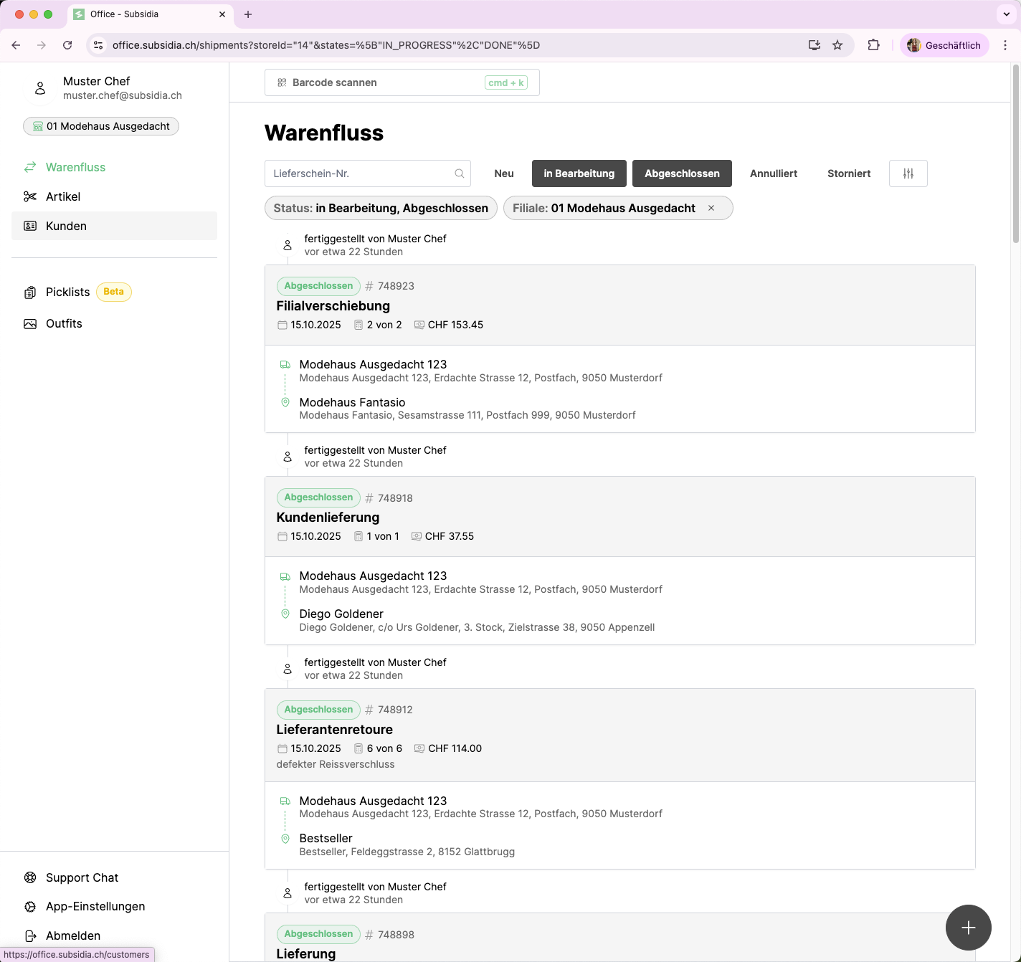Open the Geschäftlich profile menu
The width and height of the screenshot is (1021, 962).
coord(944,45)
